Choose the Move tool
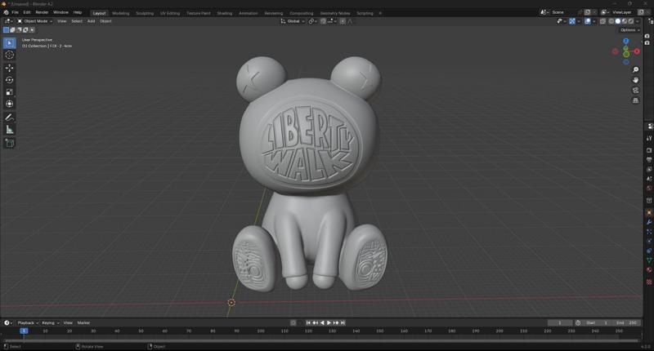 [9, 68]
